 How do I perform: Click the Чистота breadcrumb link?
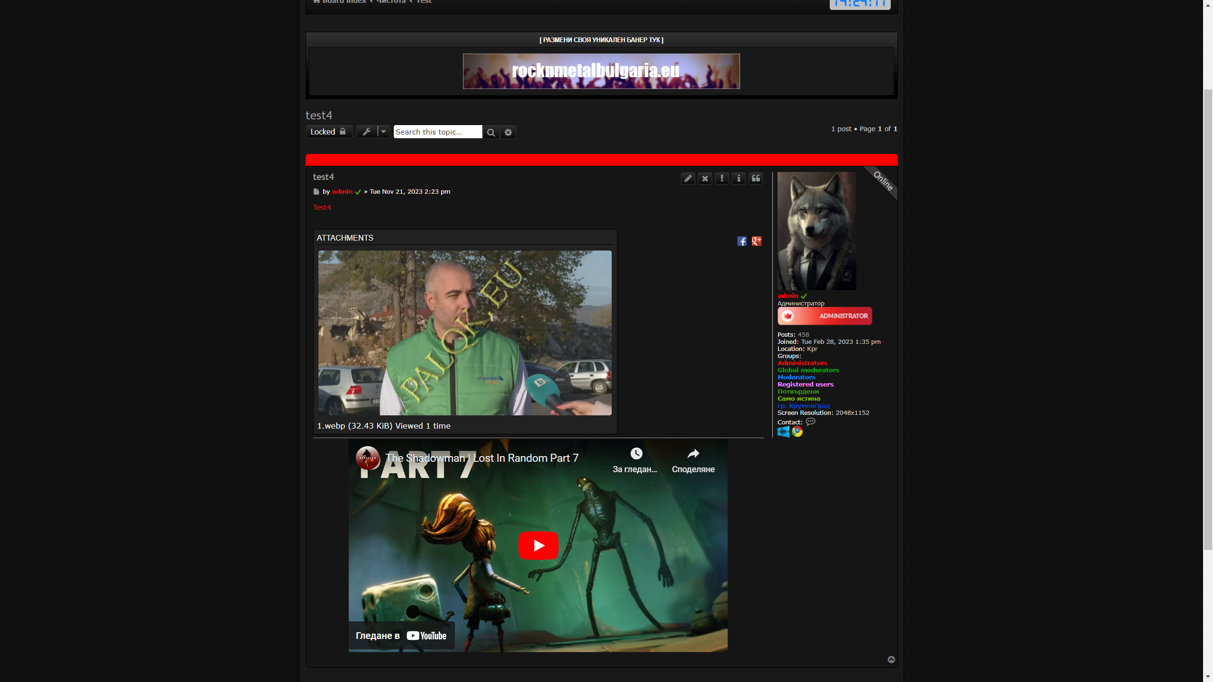click(391, 2)
